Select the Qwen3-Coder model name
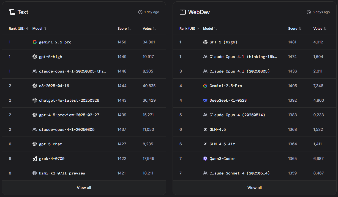This screenshot has height=197, width=338. [x=222, y=159]
